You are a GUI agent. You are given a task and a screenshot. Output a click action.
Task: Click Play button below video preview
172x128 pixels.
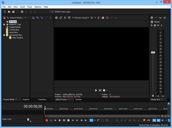click(x=96, y=90)
